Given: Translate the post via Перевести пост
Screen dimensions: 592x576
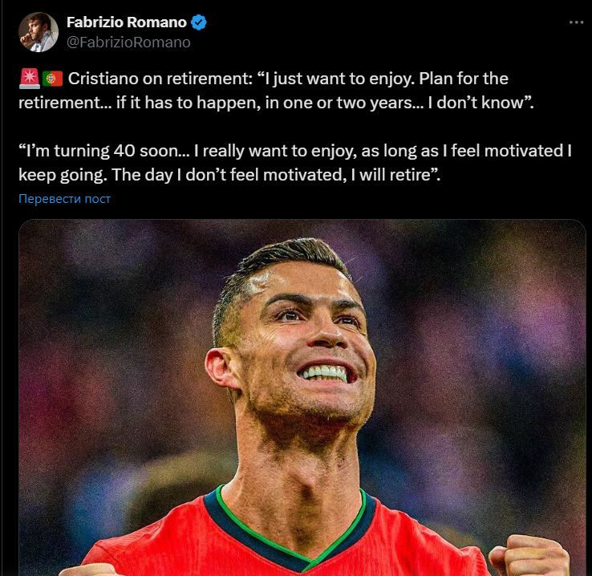Looking at the screenshot, I should click(64, 198).
